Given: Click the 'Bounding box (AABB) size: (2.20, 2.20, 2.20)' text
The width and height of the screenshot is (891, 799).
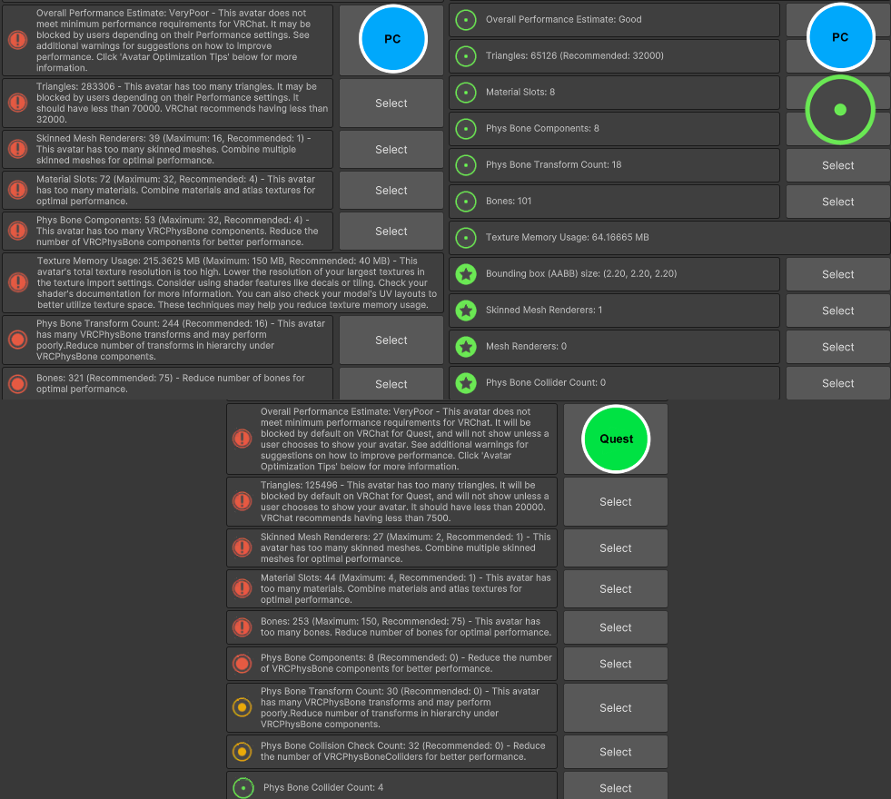Looking at the screenshot, I should pos(580,273).
